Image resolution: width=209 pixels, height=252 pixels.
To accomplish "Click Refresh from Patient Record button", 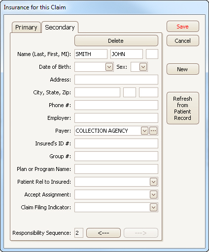I will [x=183, y=108].
